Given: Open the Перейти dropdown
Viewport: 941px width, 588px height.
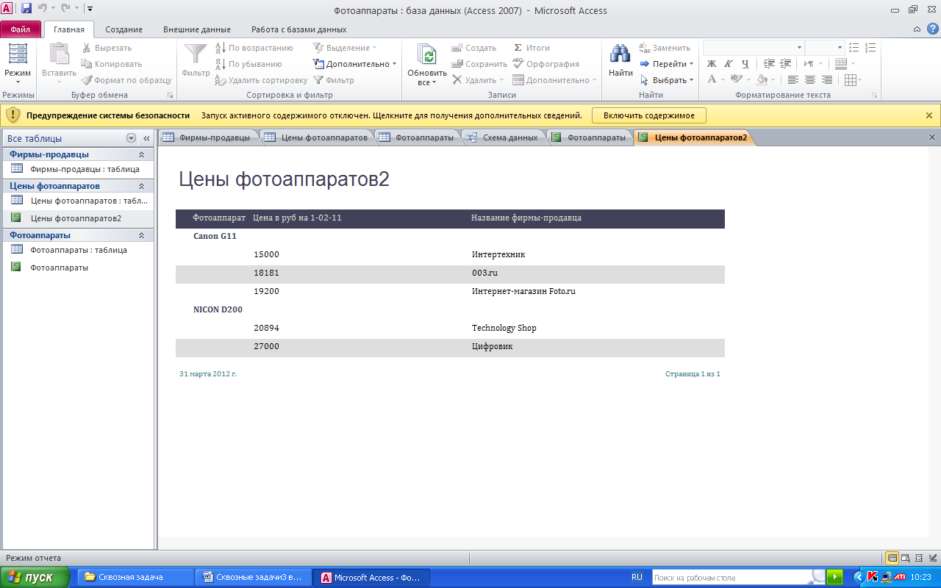Looking at the screenshot, I should pos(667,64).
